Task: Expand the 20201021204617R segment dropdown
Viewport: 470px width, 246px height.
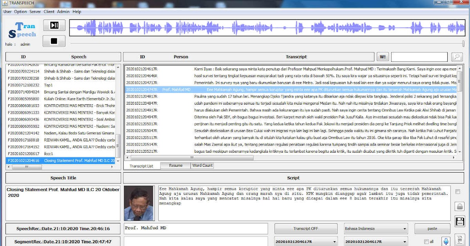Action: click(335, 241)
